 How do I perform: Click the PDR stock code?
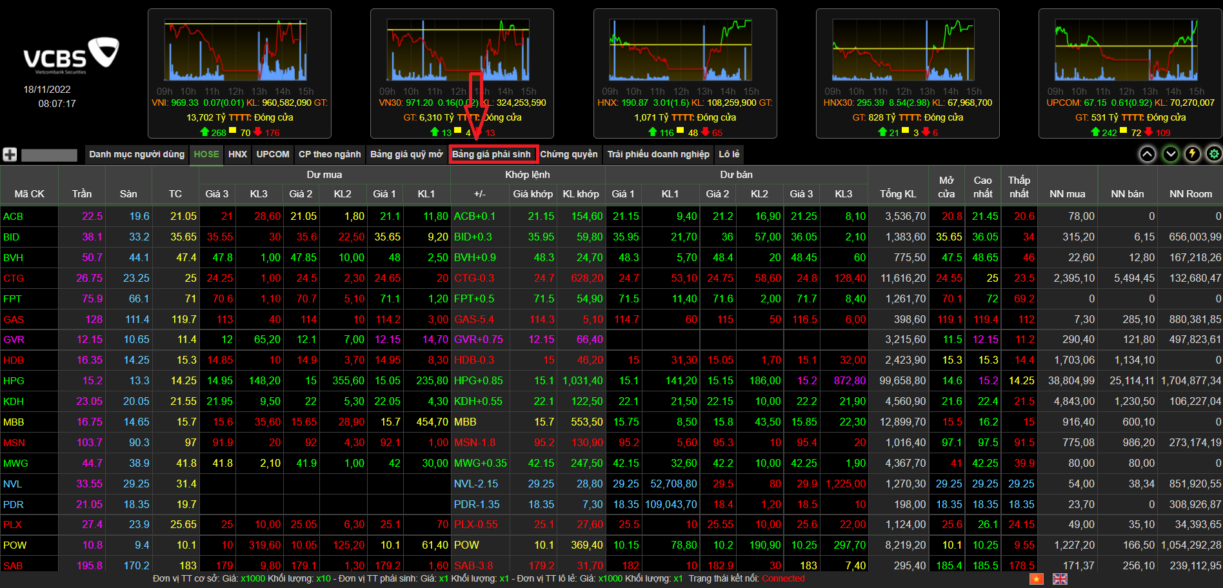(13, 505)
